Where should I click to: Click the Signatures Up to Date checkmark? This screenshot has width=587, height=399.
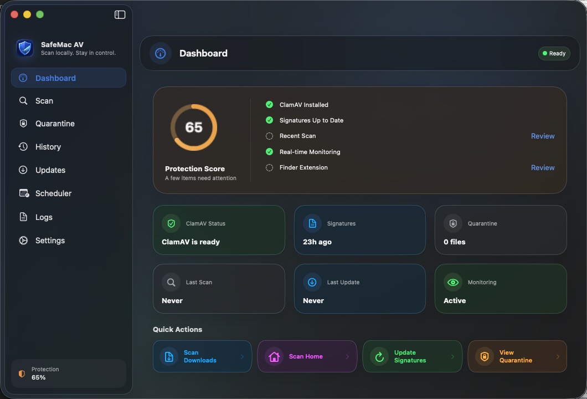[x=269, y=120]
